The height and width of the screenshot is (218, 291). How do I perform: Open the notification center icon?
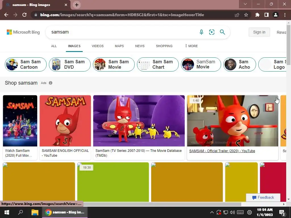click(x=282, y=212)
